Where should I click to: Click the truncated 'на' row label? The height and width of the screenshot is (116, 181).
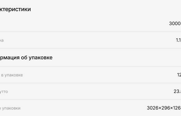(2, 40)
